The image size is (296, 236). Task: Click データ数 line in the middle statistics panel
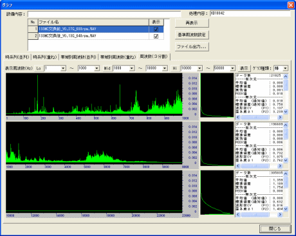[259, 124]
